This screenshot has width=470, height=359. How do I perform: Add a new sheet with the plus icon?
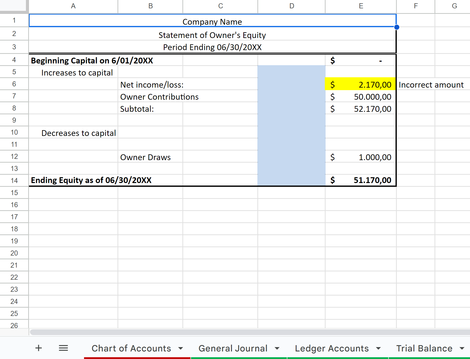pos(38,348)
